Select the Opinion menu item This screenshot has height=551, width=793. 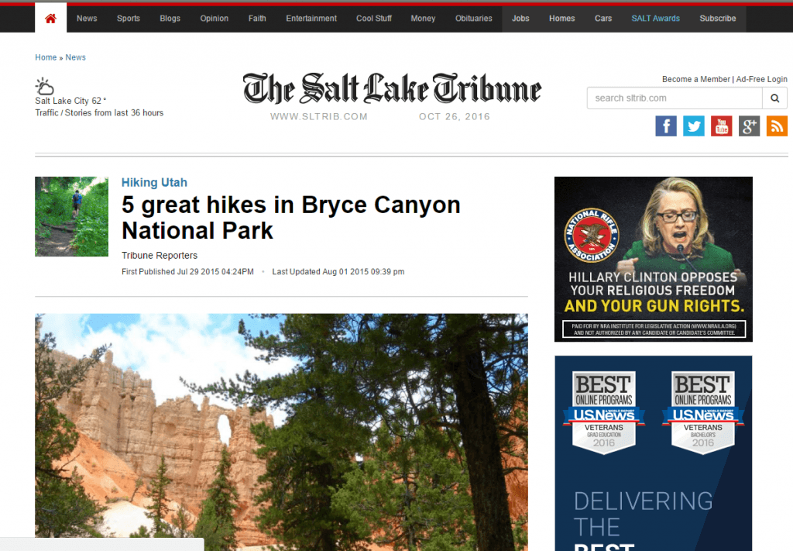click(x=215, y=19)
